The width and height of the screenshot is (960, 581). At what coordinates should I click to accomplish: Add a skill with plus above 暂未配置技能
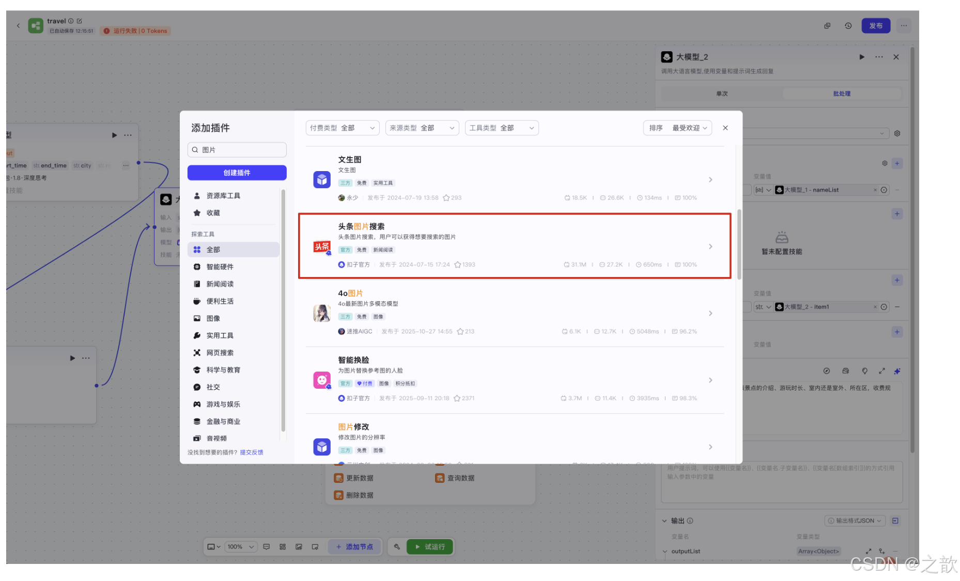point(897,214)
